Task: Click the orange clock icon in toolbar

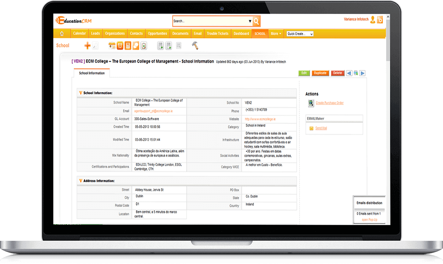Action: pos(120,46)
